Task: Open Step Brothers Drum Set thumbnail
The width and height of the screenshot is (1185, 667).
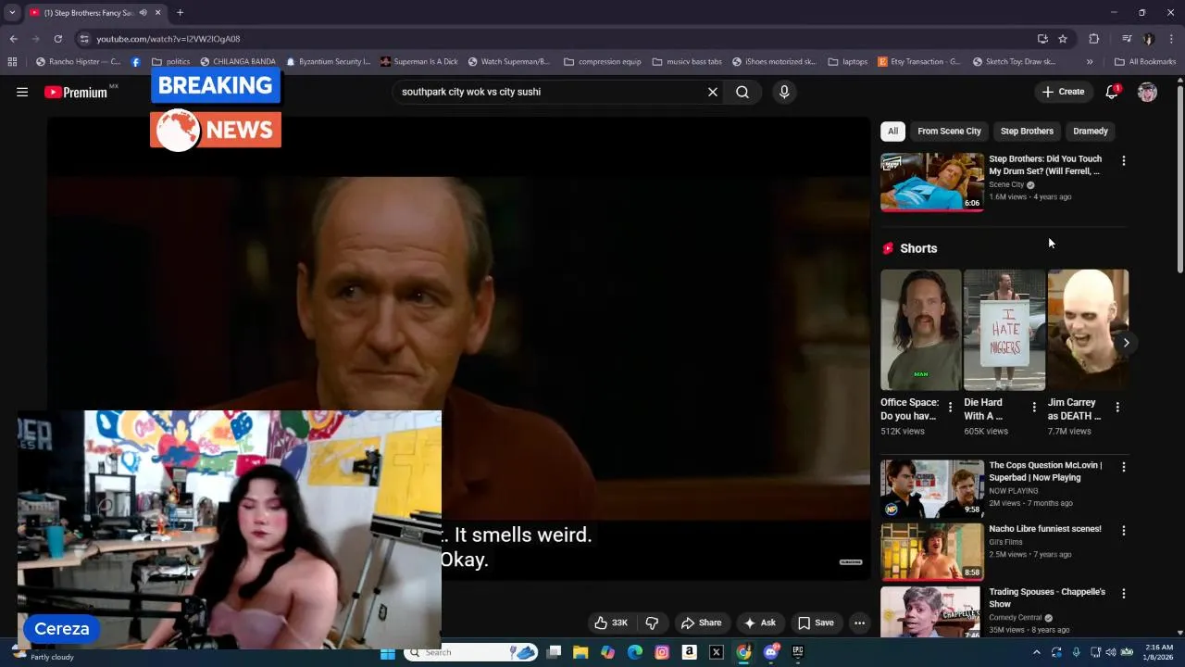Action: [931, 182]
